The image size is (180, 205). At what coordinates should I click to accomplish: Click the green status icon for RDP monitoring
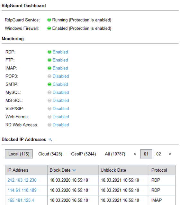click(50, 52)
